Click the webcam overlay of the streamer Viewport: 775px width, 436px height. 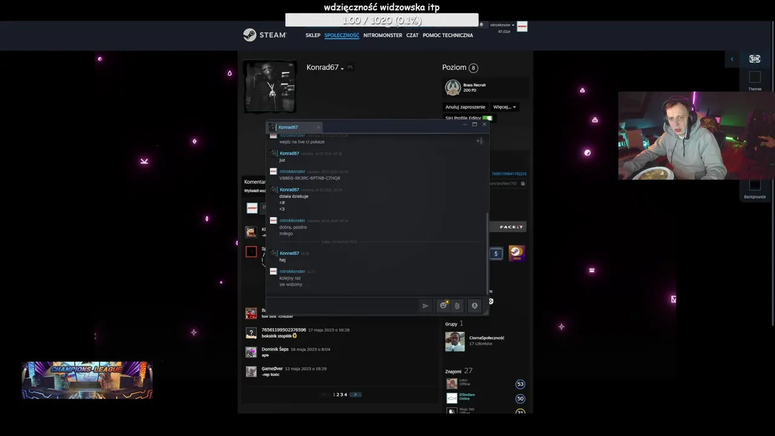coord(696,136)
